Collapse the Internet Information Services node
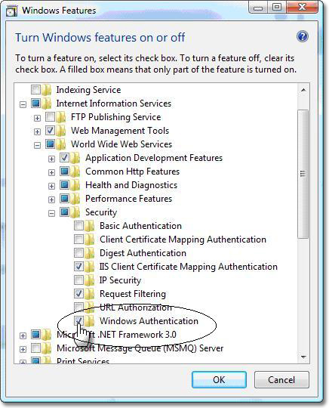Viewport: 329px width, 408px height. click(23, 105)
